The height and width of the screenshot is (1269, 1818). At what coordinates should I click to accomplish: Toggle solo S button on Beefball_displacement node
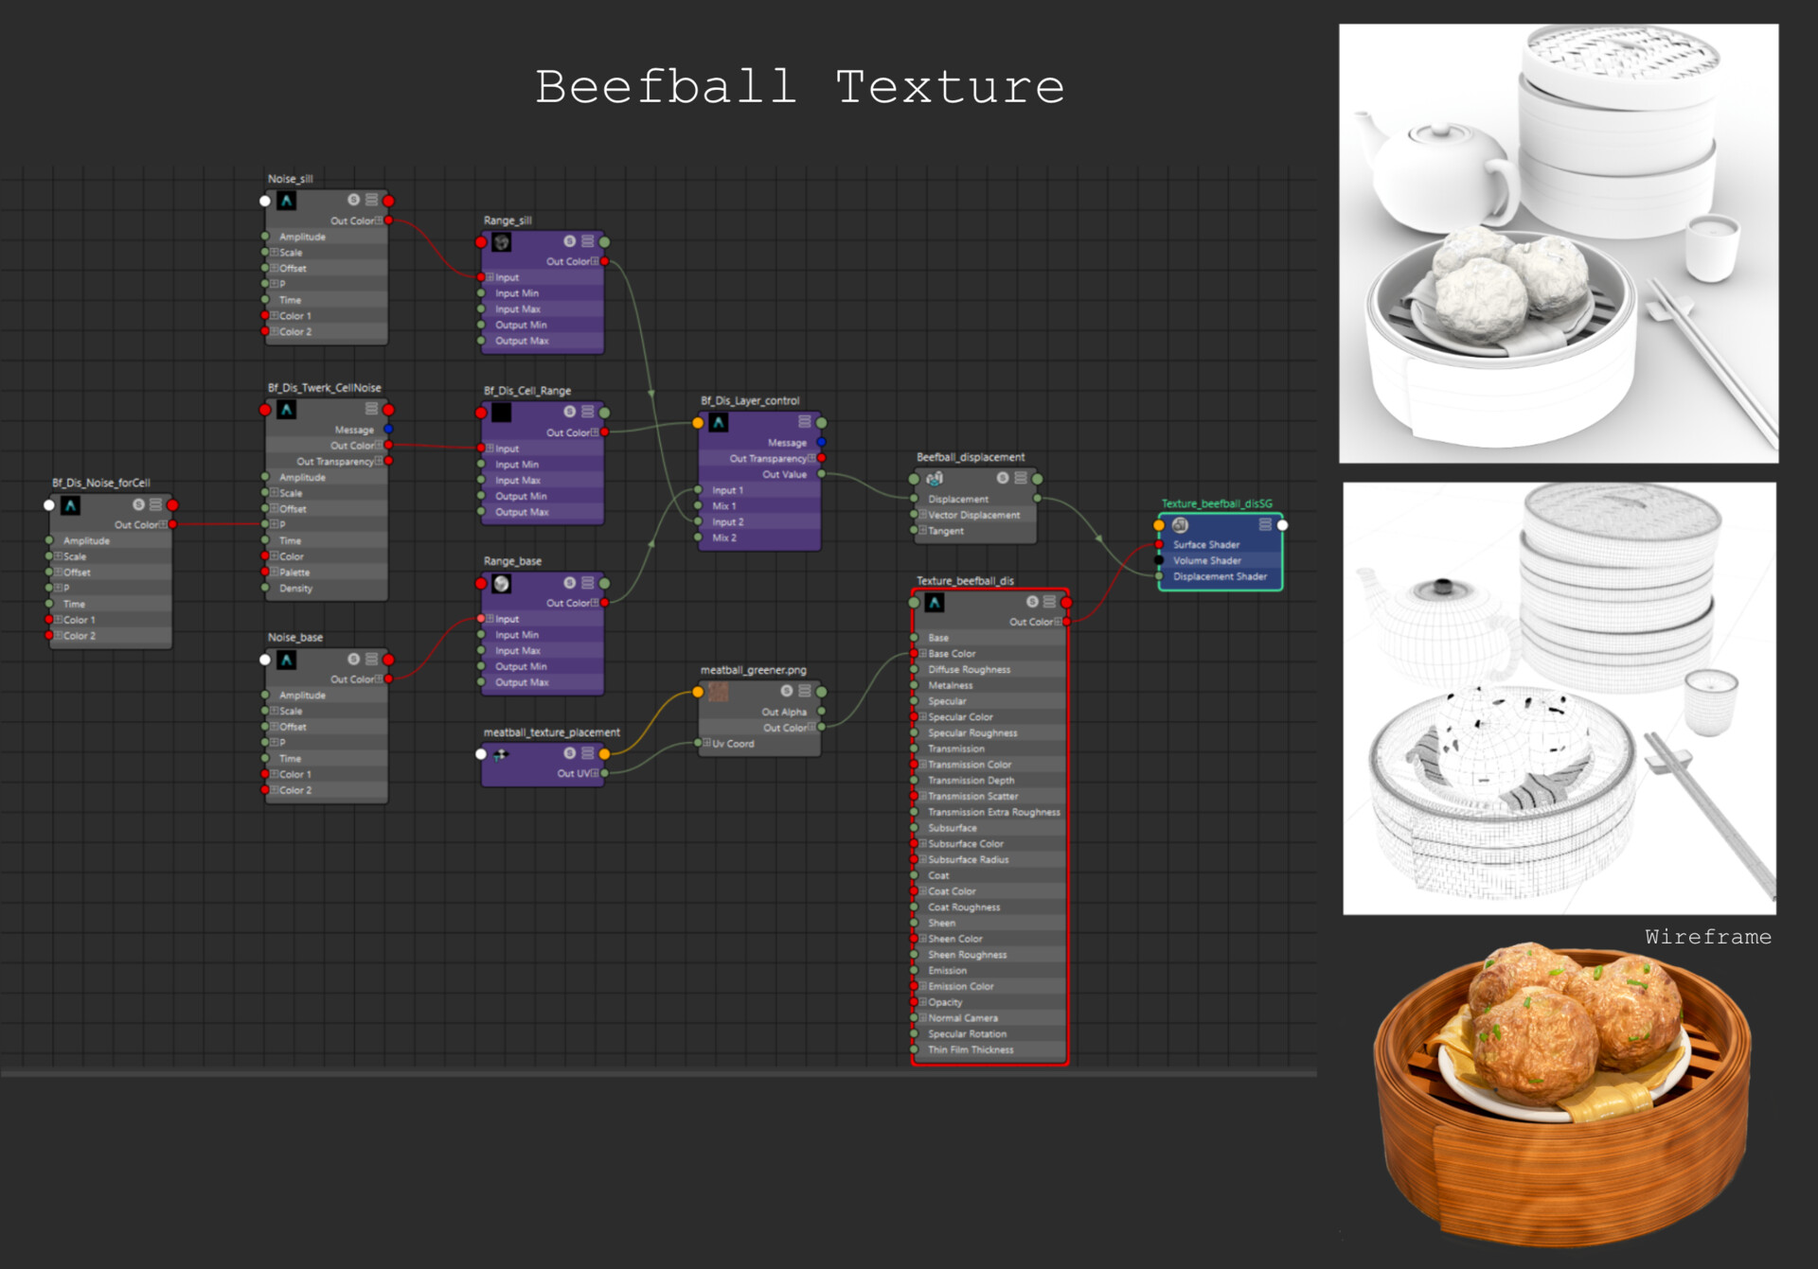[1003, 478]
